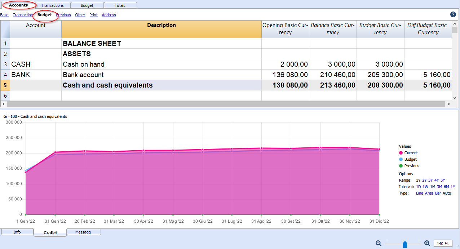Set chart range to 1Y
This screenshot has width=460, height=249.
tap(418, 180)
